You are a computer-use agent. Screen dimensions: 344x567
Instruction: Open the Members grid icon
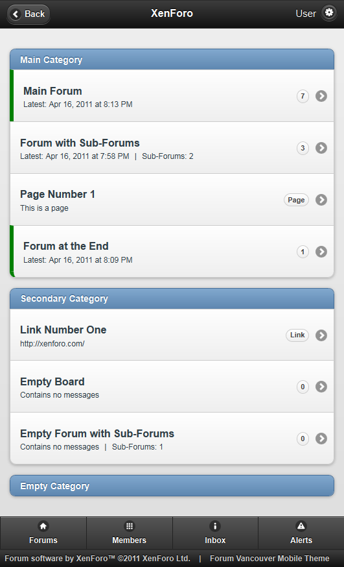click(x=129, y=526)
